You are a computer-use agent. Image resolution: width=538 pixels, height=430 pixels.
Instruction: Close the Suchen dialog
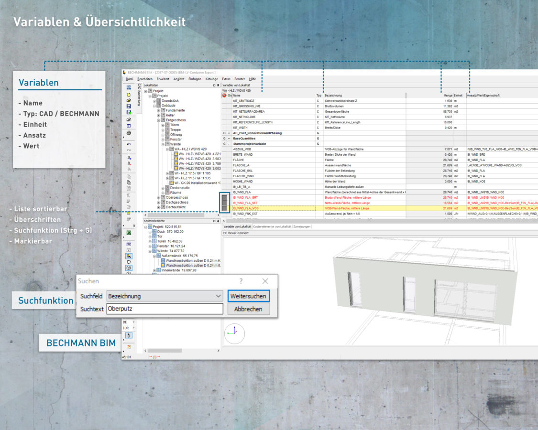coord(265,281)
